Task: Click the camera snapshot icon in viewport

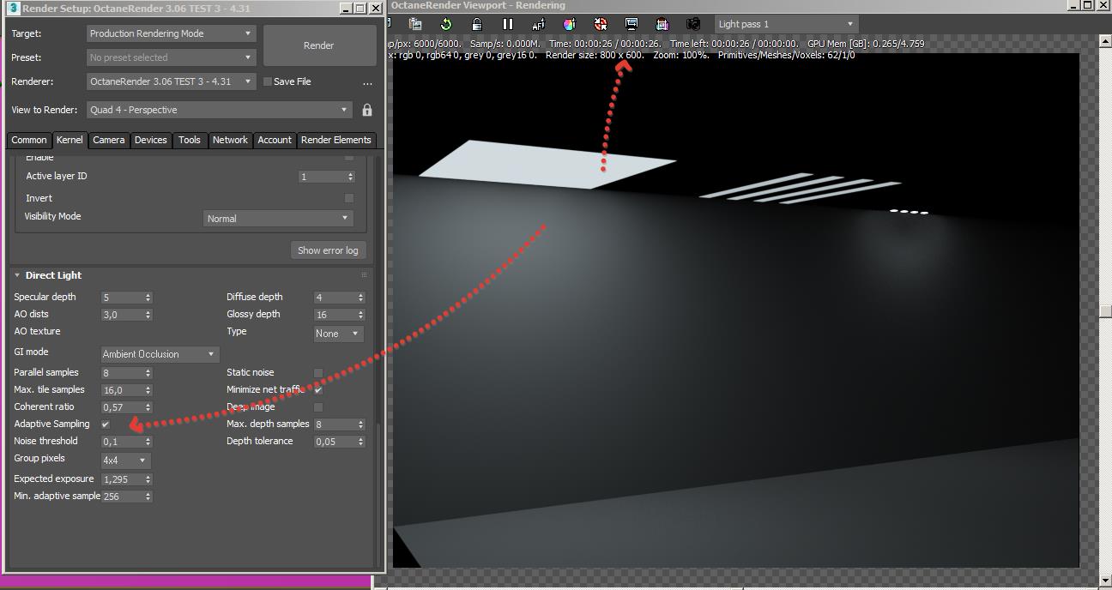Action: point(692,24)
